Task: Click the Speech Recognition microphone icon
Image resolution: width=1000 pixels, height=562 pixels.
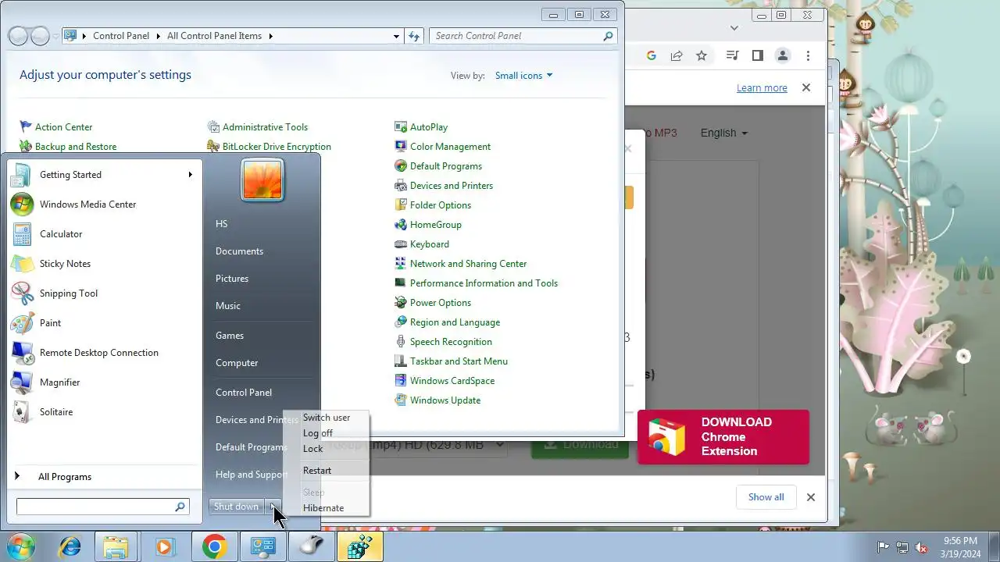Action: point(401,342)
